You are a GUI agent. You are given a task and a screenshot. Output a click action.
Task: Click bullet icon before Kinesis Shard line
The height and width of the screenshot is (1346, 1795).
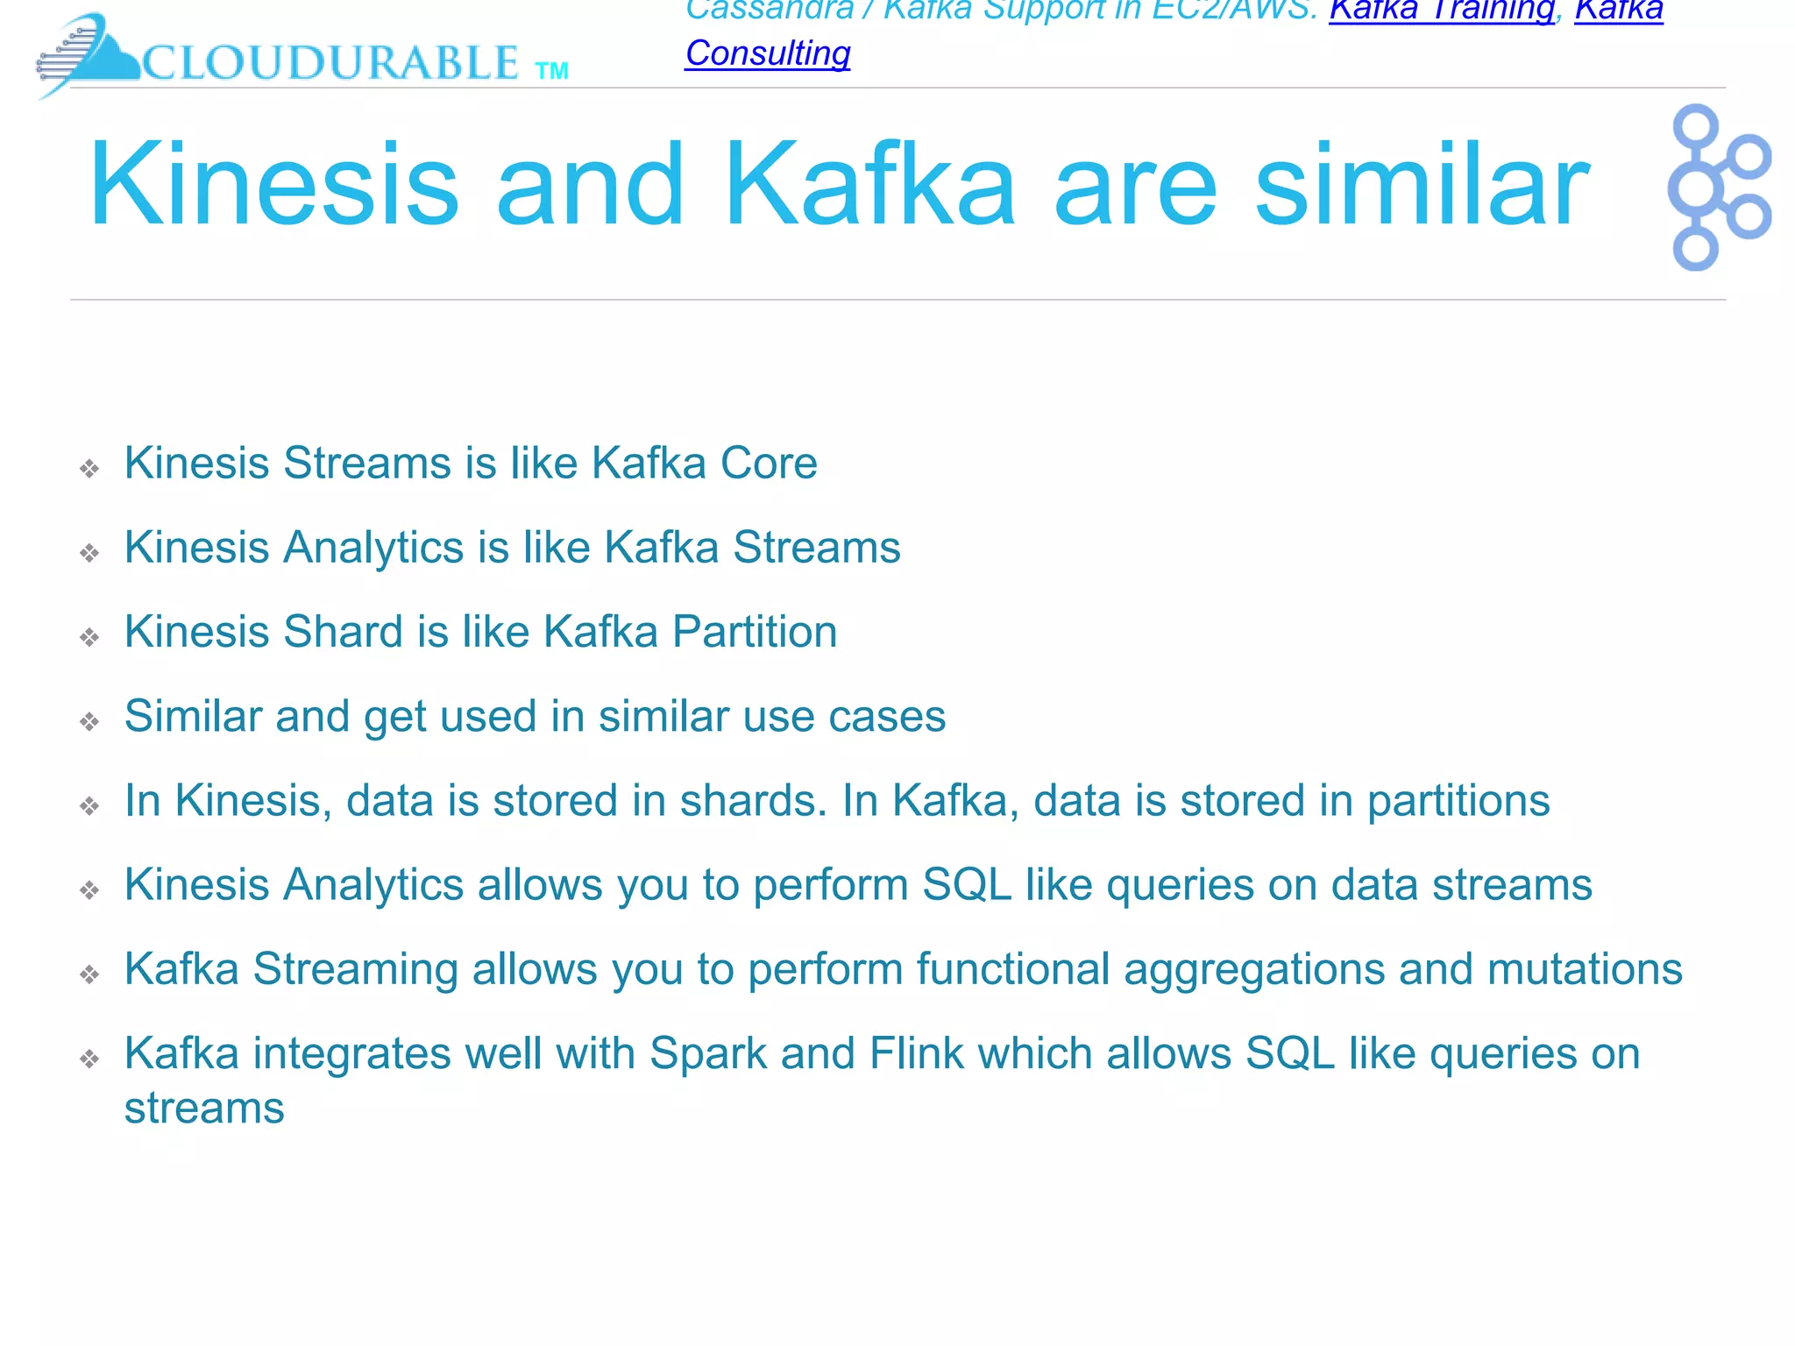click(89, 637)
